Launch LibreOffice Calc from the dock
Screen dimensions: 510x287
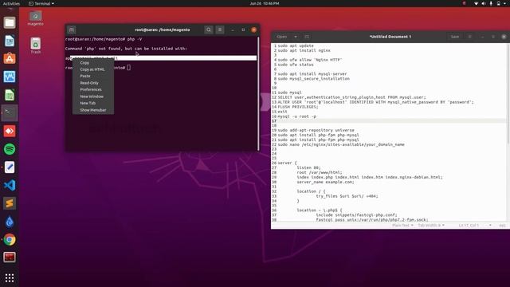(10, 95)
